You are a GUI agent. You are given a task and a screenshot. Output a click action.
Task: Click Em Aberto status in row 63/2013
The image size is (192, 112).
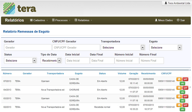[102, 98]
